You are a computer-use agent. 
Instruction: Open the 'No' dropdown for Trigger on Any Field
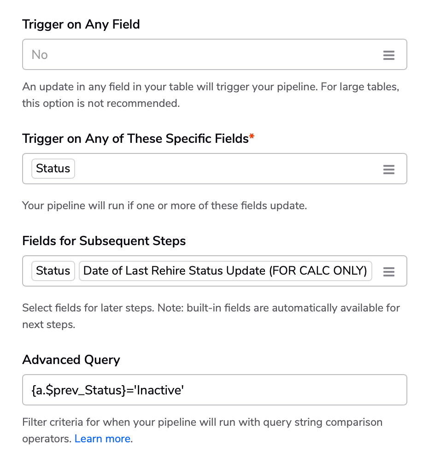214,55
